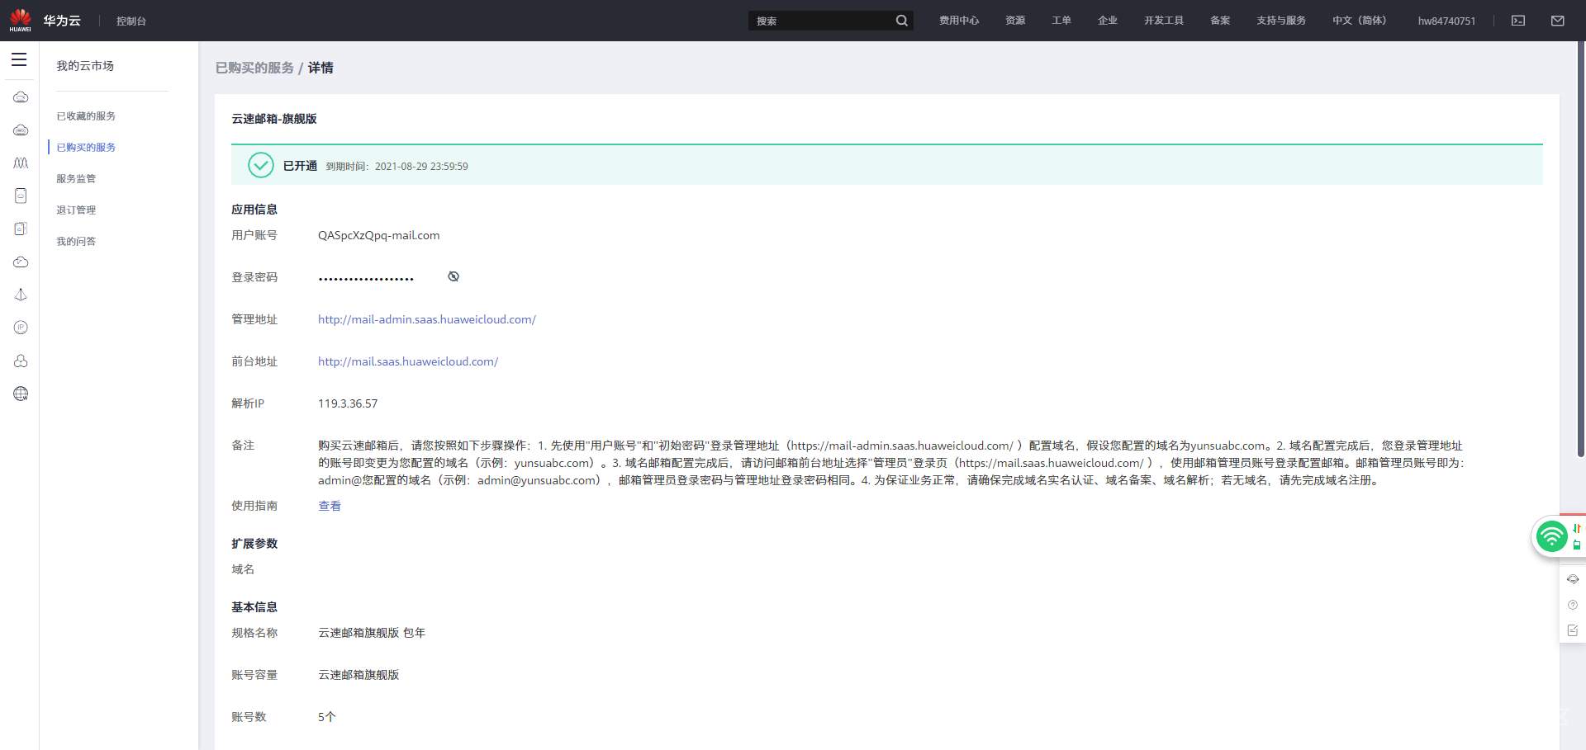Click the 已开通 status text

(x=300, y=166)
